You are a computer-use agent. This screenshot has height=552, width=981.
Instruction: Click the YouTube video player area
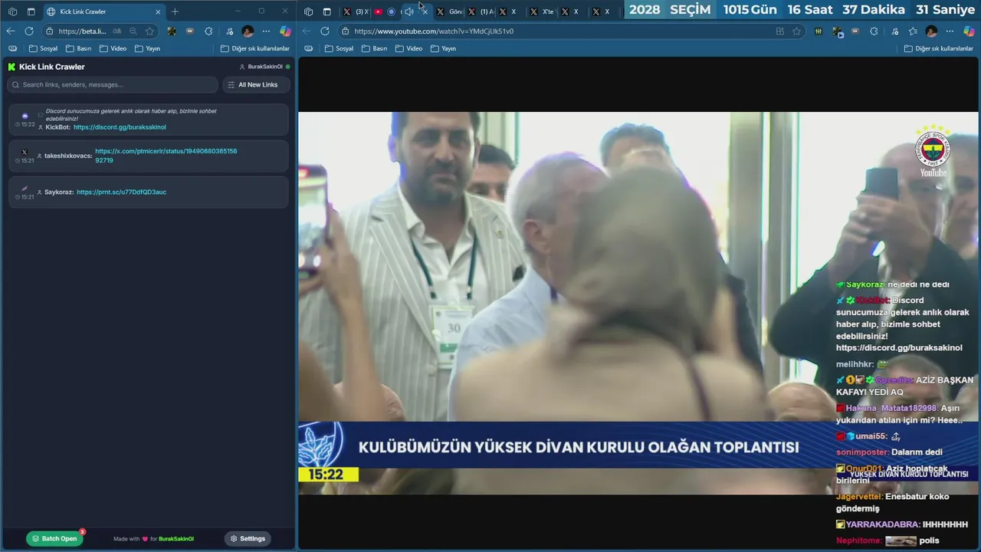click(638, 303)
